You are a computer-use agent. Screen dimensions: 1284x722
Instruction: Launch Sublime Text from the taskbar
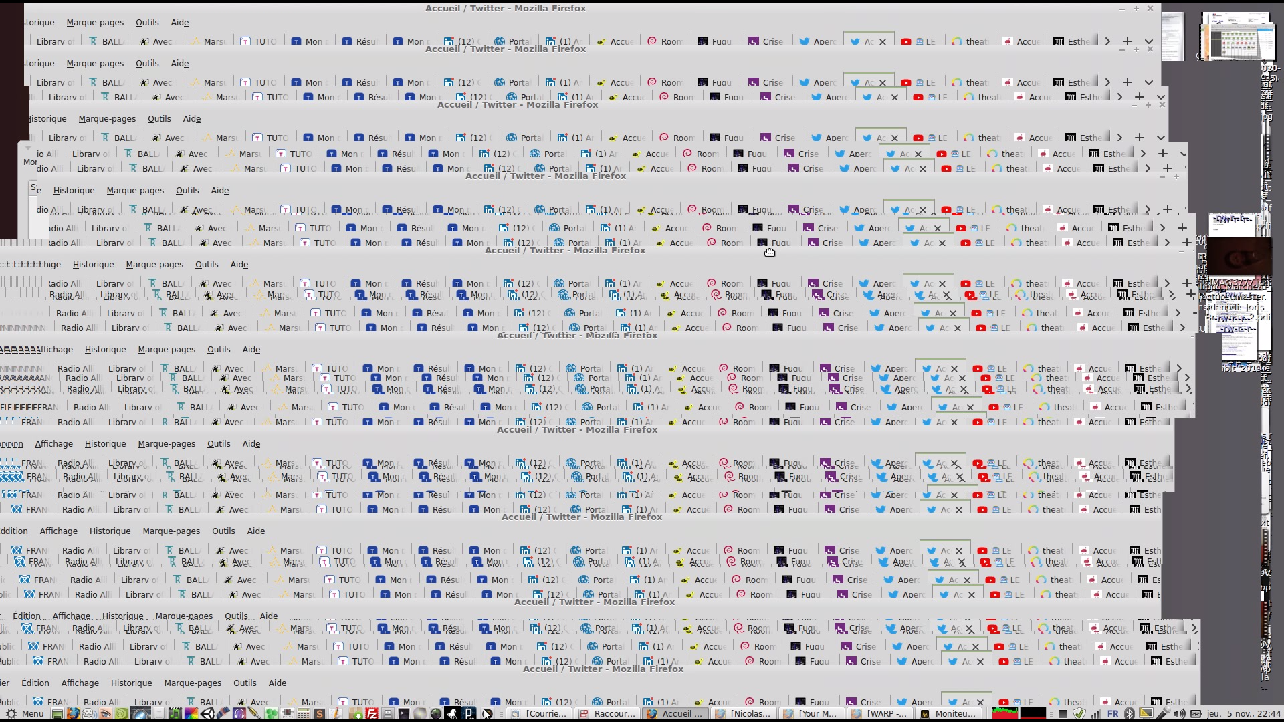click(320, 714)
